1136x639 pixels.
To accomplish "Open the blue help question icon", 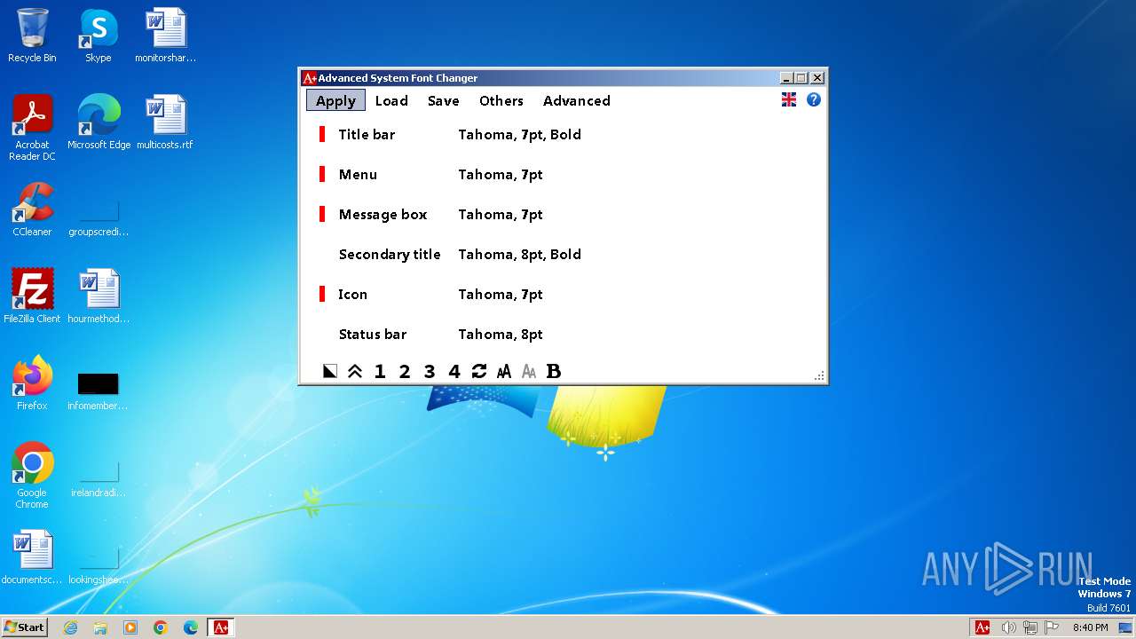I will tap(814, 99).
